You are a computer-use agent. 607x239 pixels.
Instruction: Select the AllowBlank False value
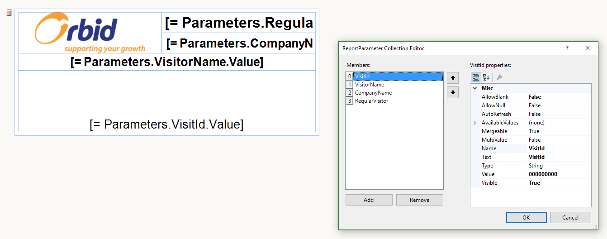coord(559,97)
